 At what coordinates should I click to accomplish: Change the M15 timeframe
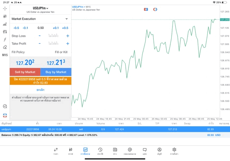coord(5,55)
